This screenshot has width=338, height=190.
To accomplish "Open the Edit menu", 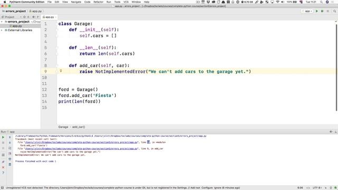I will (x=57, y=2).
